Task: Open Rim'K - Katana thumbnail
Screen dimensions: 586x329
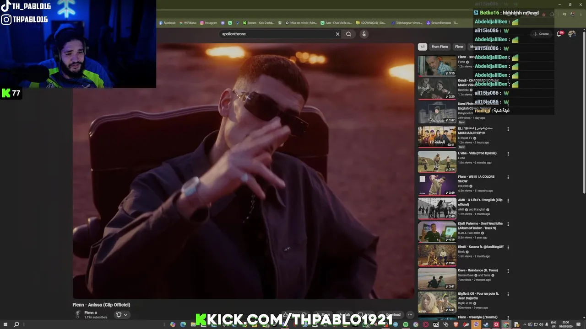Action: click(x=437, y=255)
